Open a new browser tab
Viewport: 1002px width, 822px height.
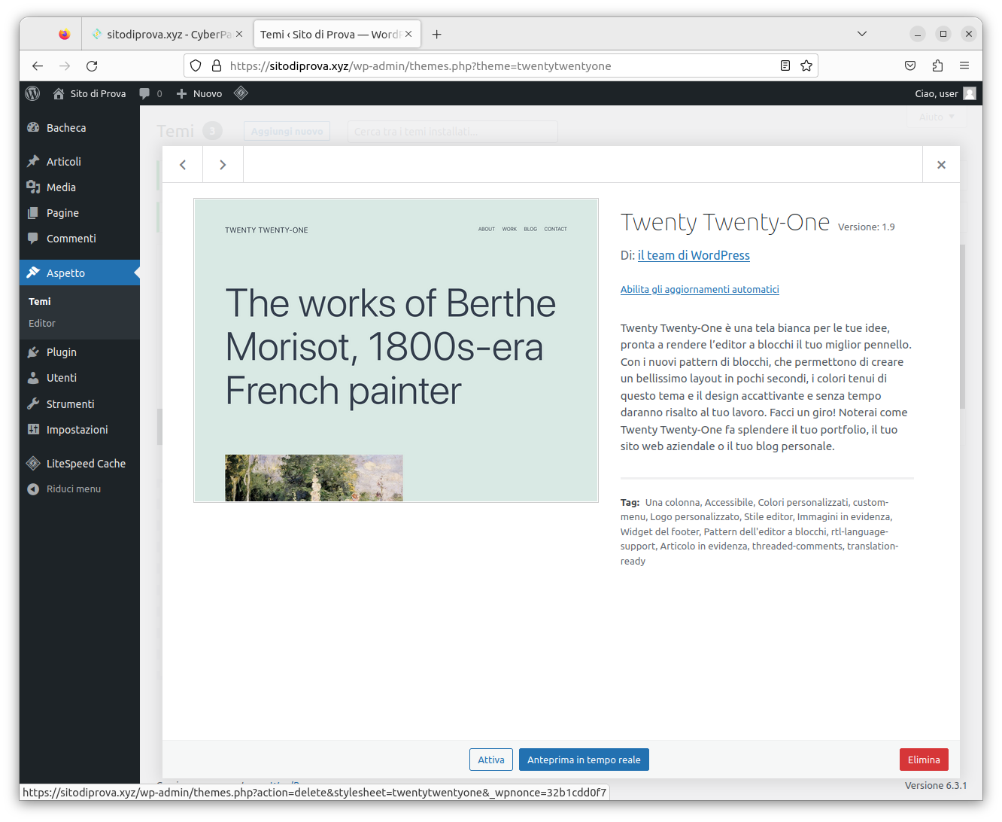pyautogui.click(x=437, y=35)
